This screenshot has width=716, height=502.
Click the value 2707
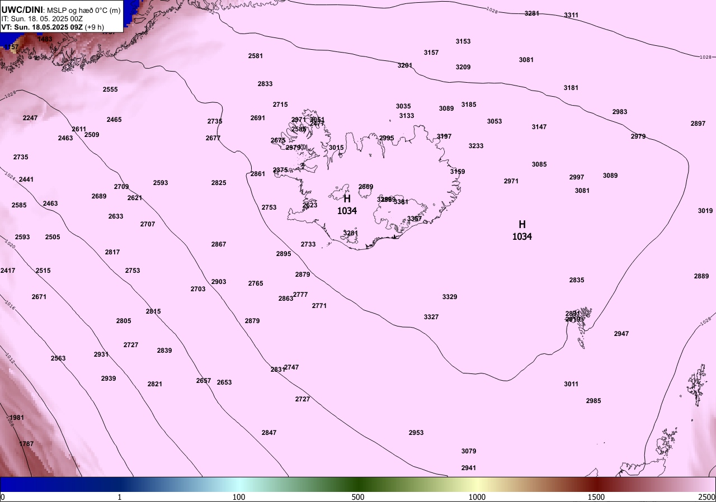click(x=148, y=224)
